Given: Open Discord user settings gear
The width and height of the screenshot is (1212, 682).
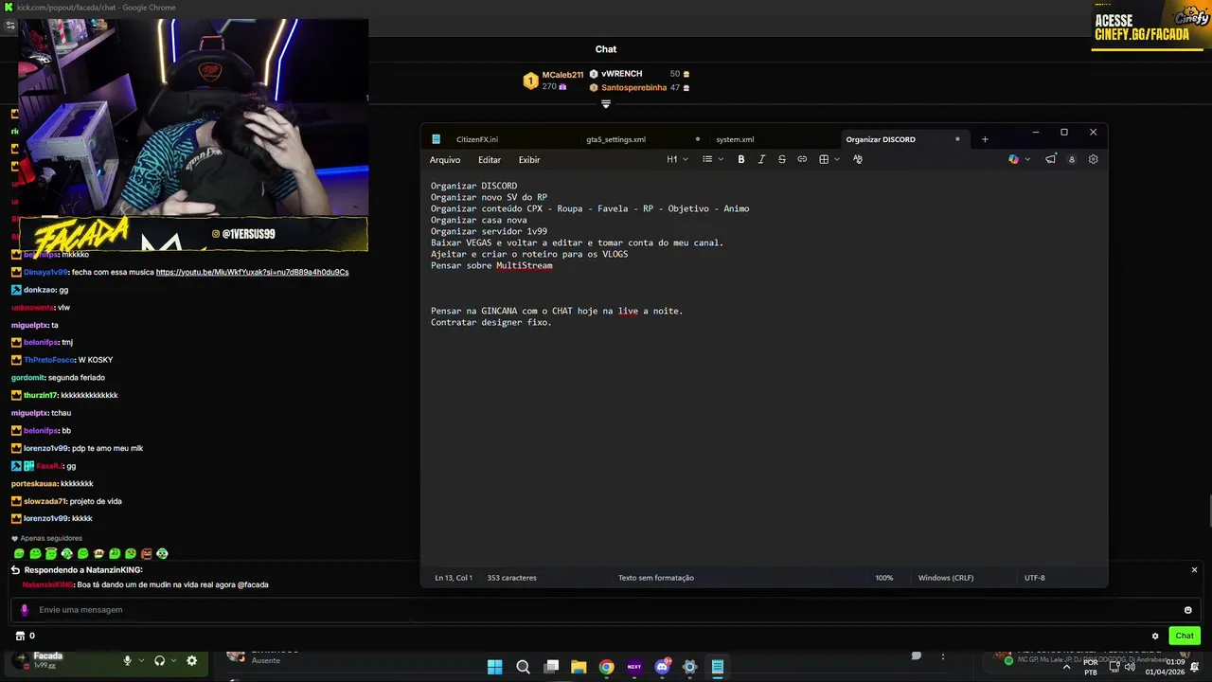Looking at the screenshot, I should tap(191, 660).
